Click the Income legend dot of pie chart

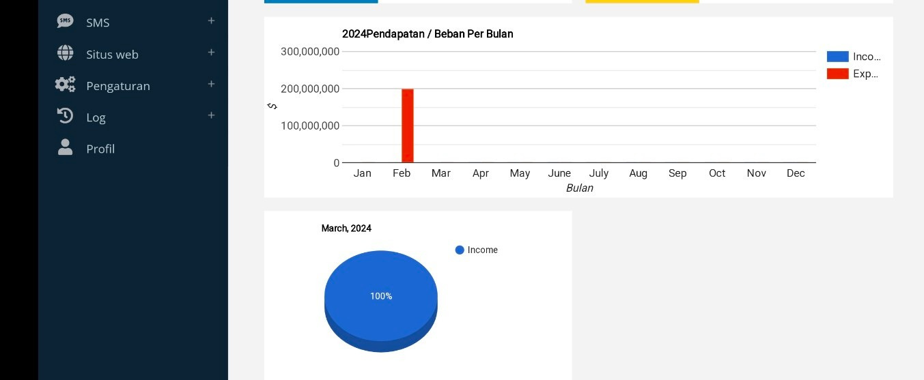pyautogui.click(x=460, y=250)
